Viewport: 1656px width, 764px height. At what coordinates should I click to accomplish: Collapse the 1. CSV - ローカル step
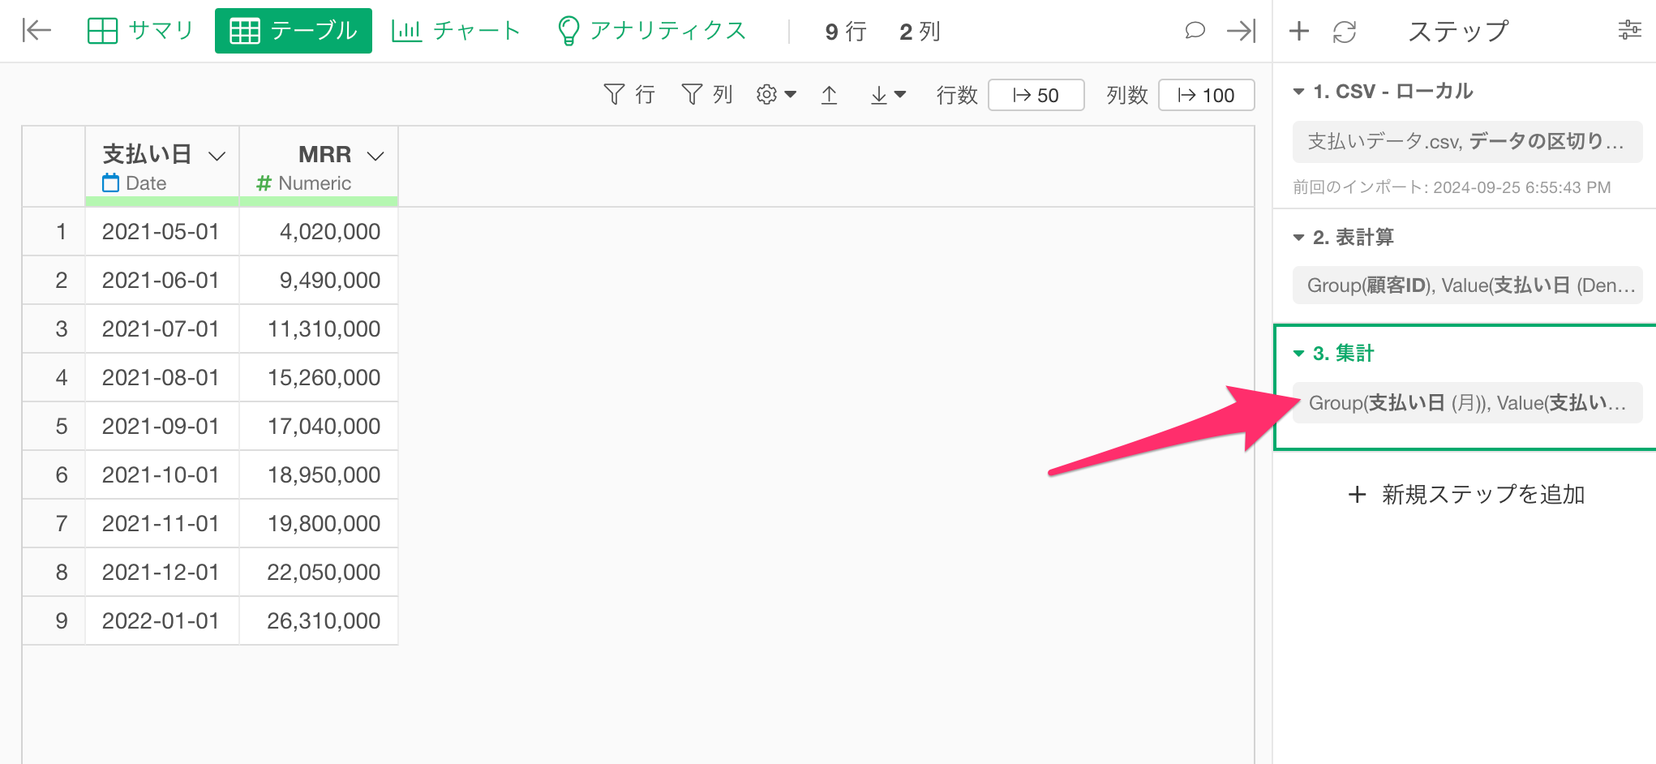(x=1298, y=92)
